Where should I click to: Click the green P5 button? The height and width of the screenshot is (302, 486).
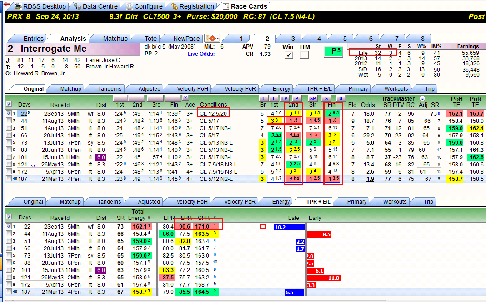(x=334, y=51)
